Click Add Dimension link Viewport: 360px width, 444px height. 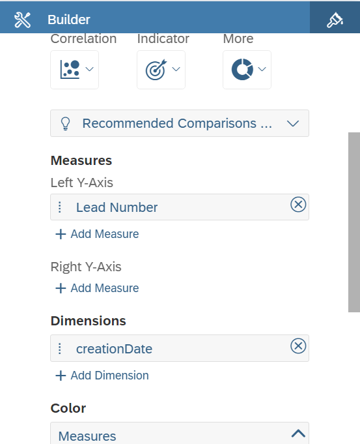102,376
